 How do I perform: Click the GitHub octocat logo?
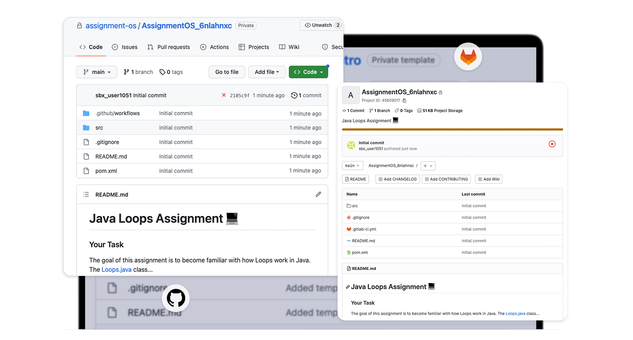(175, 298)
